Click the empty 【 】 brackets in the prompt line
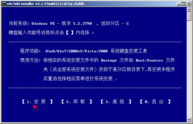 [x=70, y=33]
